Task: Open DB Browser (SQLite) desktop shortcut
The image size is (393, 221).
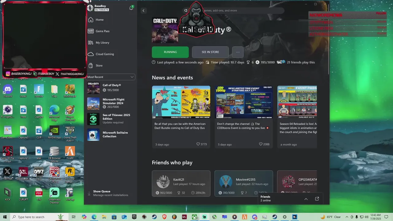Action: click(54, 154)
